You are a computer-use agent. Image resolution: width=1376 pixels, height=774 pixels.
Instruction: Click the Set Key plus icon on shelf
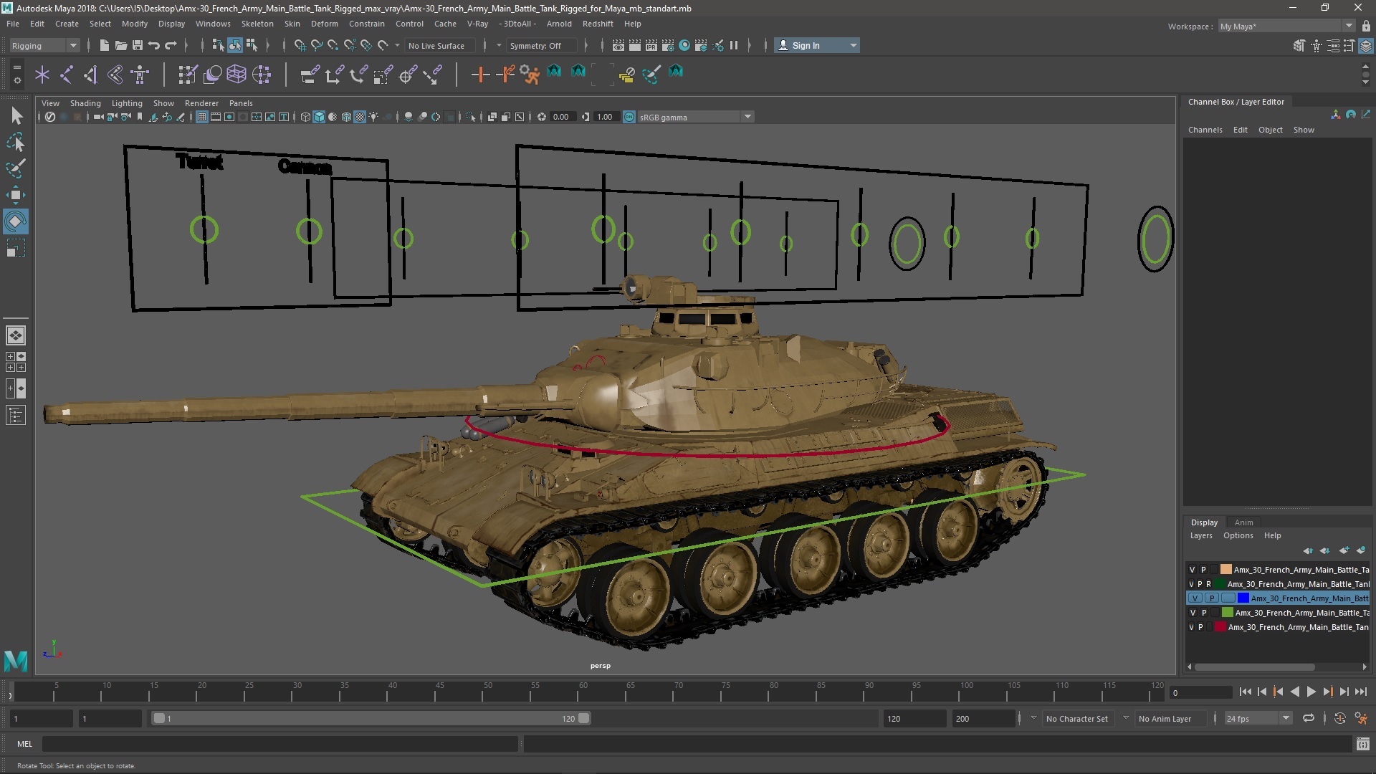pos(480,75)
